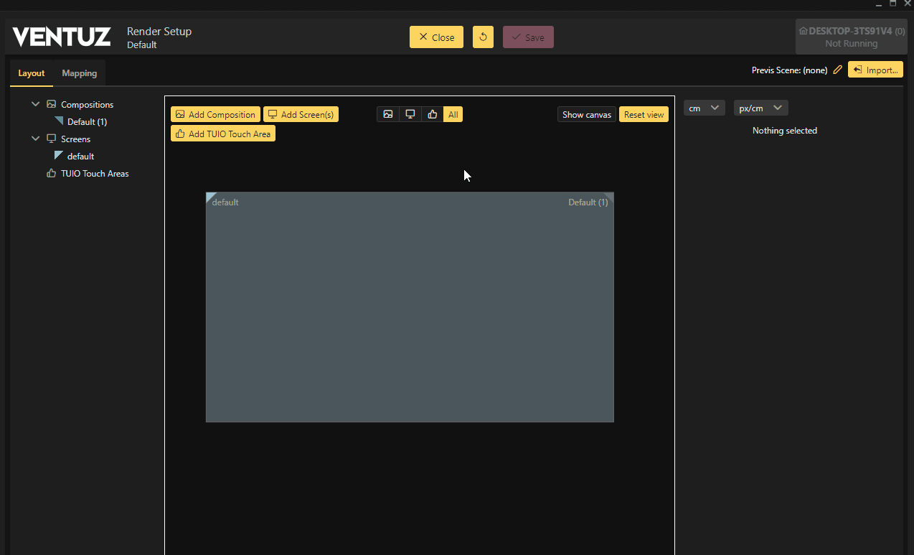Filter view to compositions only icon
Viewport: 914px width, 555px height.
click(388, 114)
